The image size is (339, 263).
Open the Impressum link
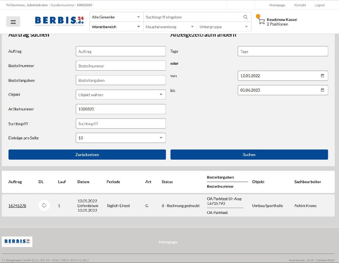(297, 260)
